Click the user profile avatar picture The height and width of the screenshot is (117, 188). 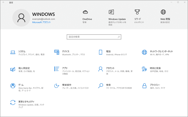click(21, 18)
